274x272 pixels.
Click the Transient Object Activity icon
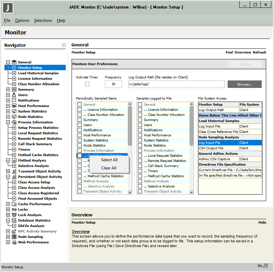[14, 171]
